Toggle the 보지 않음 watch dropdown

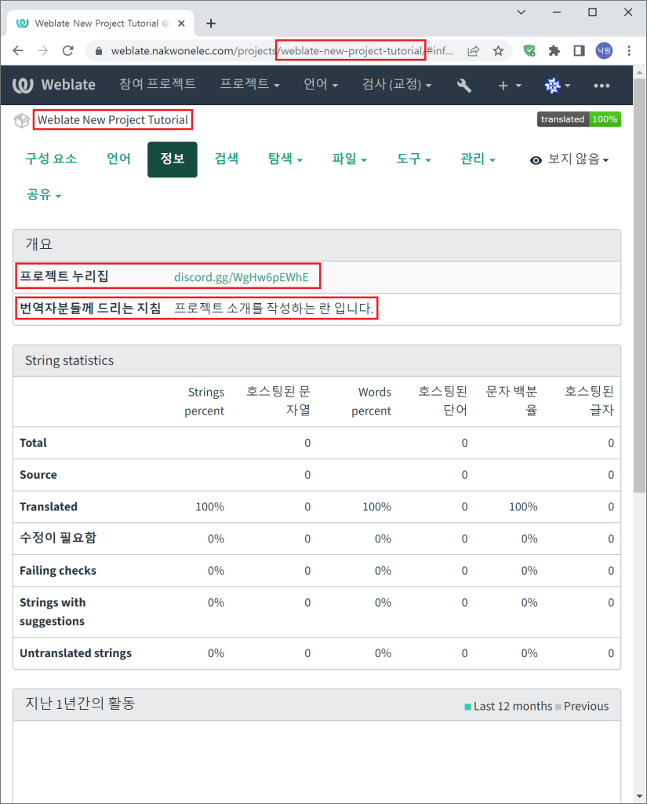coord(570,159)
